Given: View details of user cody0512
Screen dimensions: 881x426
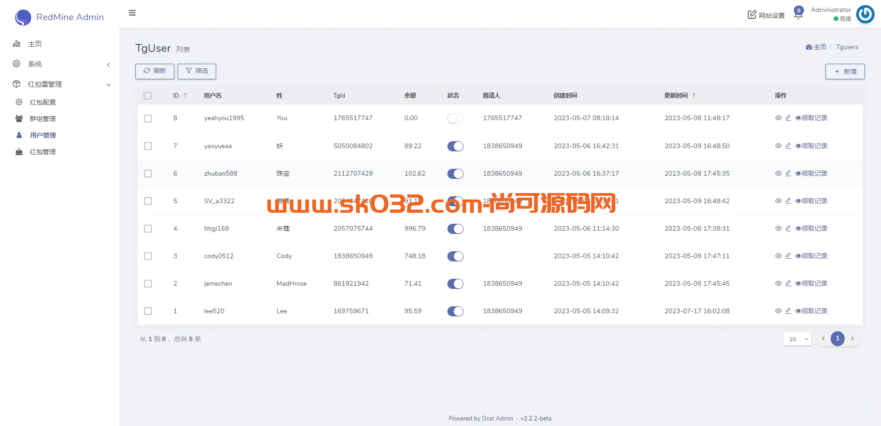Looking at the screenshot, I should 778,256.
